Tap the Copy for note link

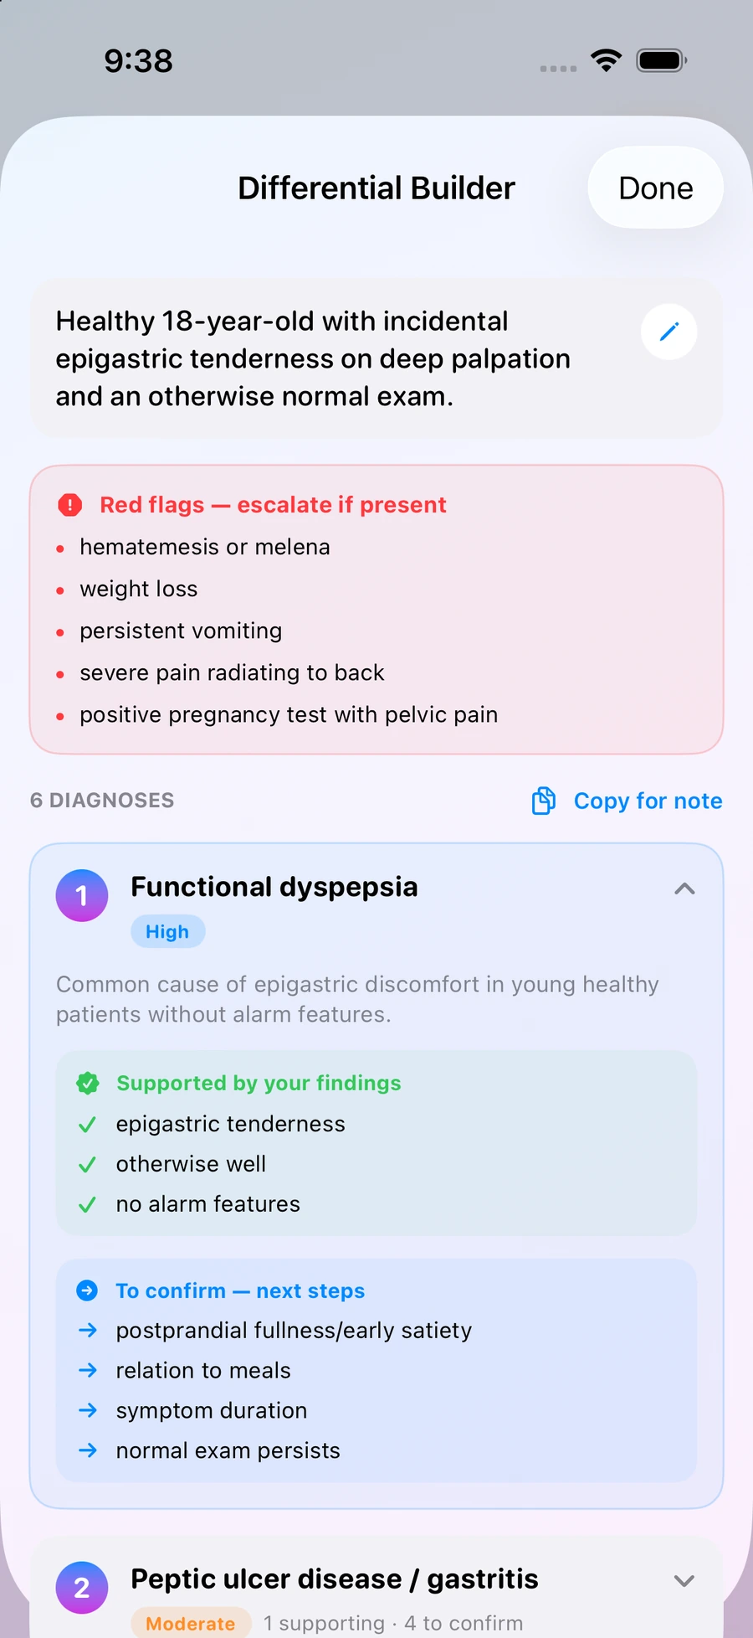648,801
